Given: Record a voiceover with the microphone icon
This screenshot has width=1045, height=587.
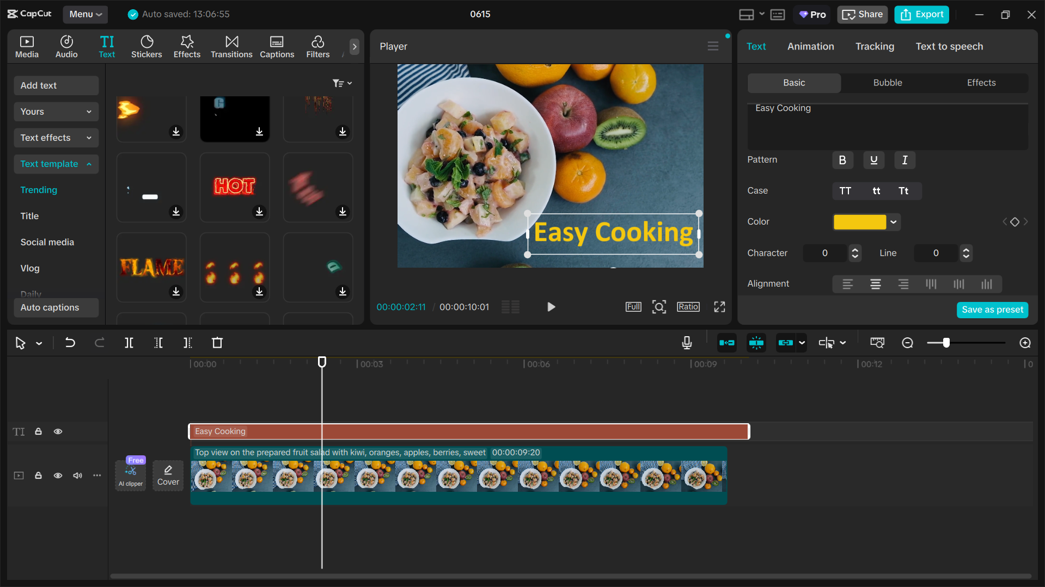Looking at the screenshot, I should point(686,343).
